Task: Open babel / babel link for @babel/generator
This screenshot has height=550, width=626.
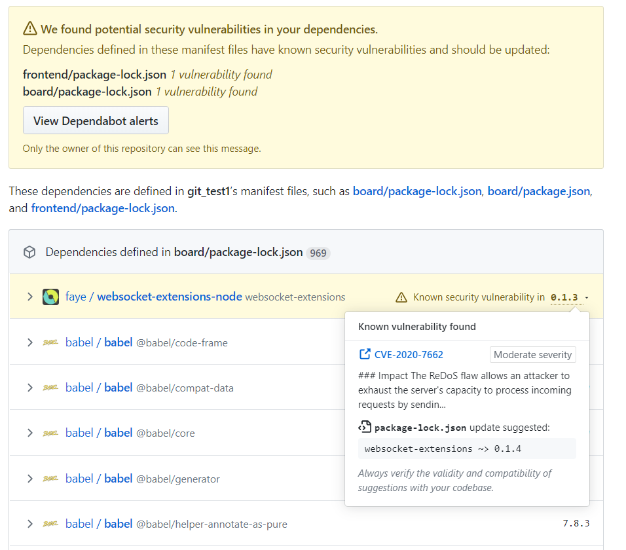Action: click(99, 479)
